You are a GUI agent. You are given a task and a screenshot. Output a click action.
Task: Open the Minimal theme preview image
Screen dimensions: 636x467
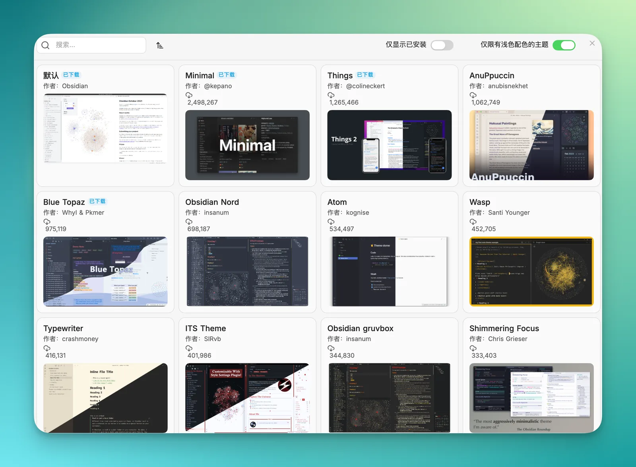(247, 145)
